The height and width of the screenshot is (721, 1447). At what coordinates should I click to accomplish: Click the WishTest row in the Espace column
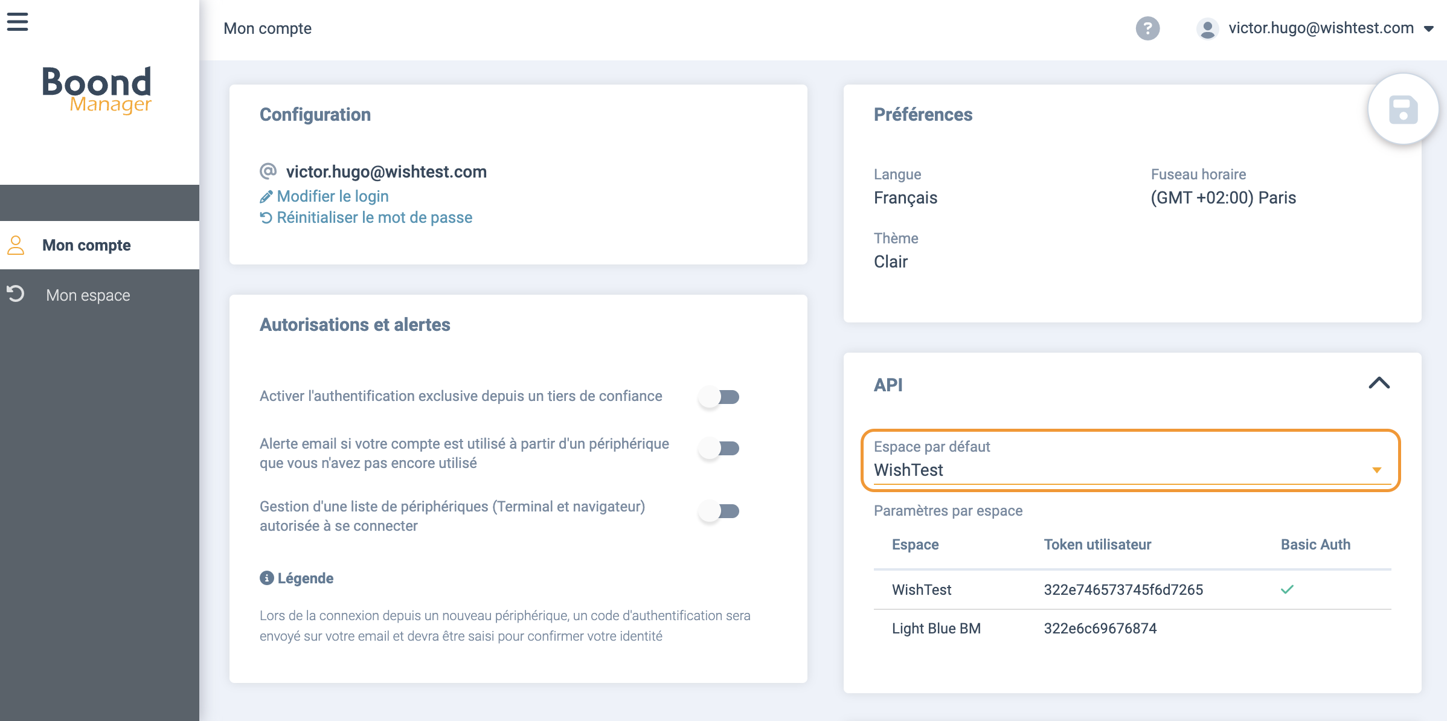[x=922, y=589]
